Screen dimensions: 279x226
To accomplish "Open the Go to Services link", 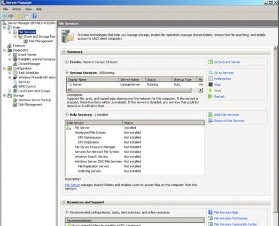I will coord(224,73).
